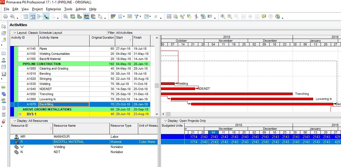Click the Zoom Out magnifier icon
This screenshot has height=167, width=341.
tap(230, 16)
